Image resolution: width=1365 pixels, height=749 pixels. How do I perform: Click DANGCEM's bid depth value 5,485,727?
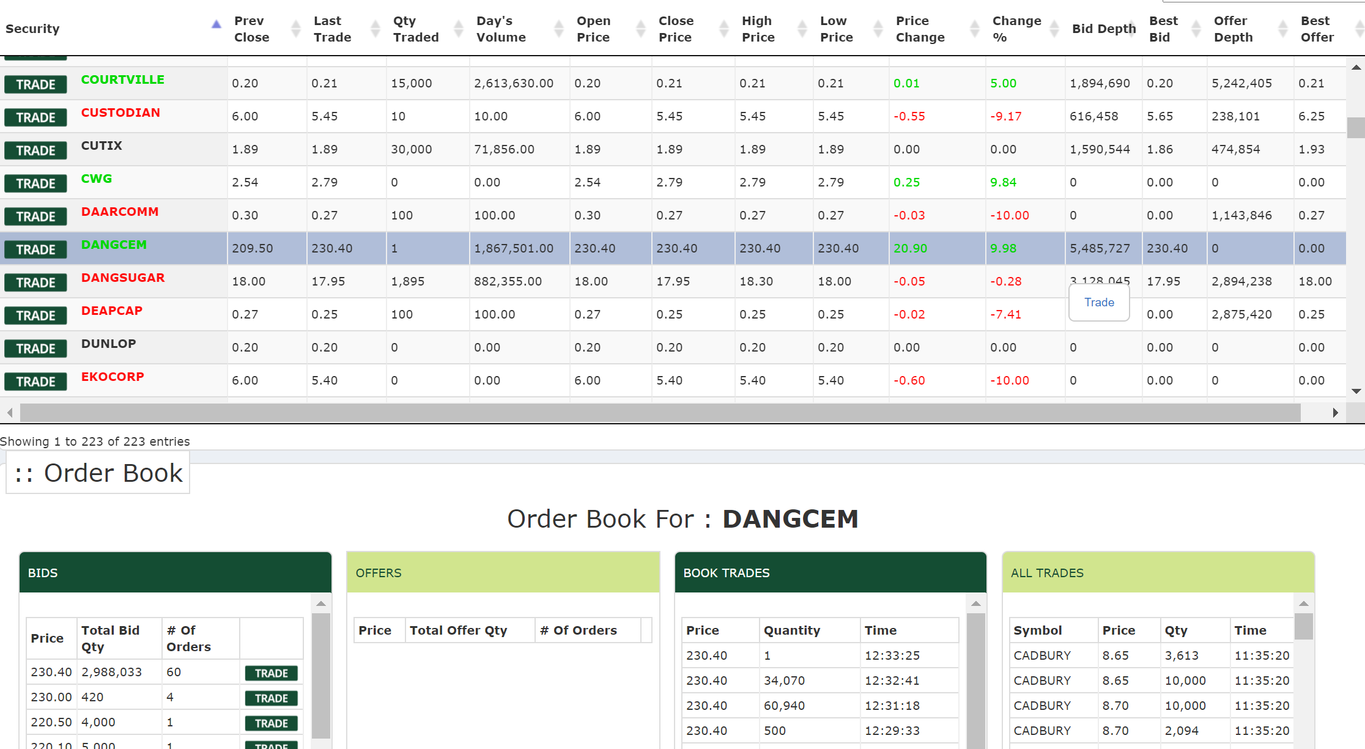pyautogui.click(x=1100, y=248)
